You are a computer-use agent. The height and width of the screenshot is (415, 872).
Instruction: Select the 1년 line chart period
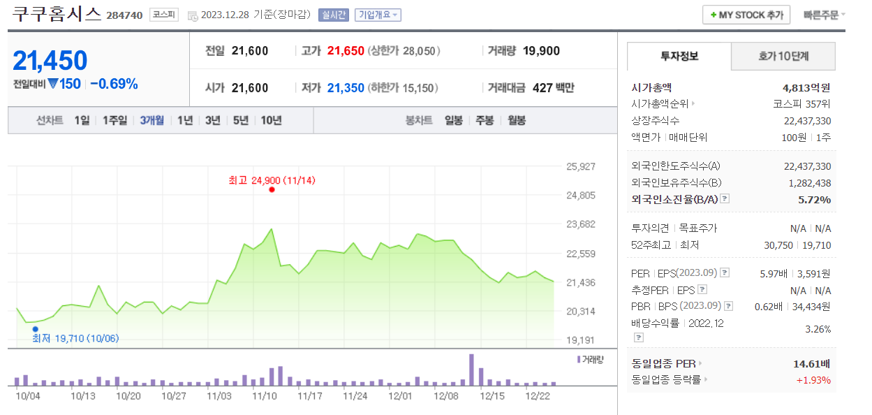click(185, 120)
